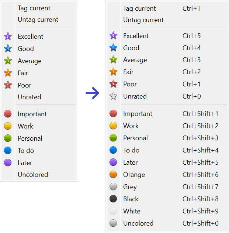This screenshot has height=233, width=229.
Task: Click the blue arrow between the menus
Action: pyautogui.click(x=92, y=94)
